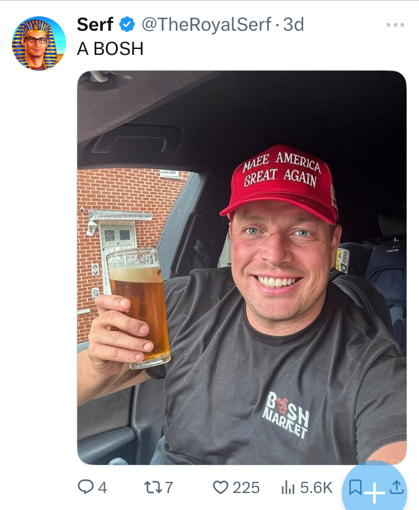Click the blue verified badge

click(x=127, y=24)
